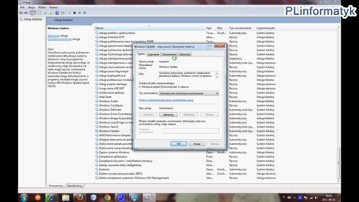Image resolution: width=359 pixels, height=202 pixels.
Task: Open the Widok menu
Action: [42, 7]
